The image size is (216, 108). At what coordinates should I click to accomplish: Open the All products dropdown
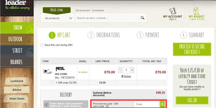pos(58,18)
